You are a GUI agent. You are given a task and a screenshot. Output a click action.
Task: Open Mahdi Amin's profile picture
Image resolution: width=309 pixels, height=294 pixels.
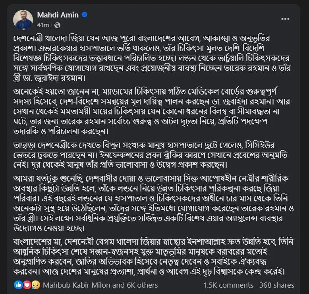point(23,20)
